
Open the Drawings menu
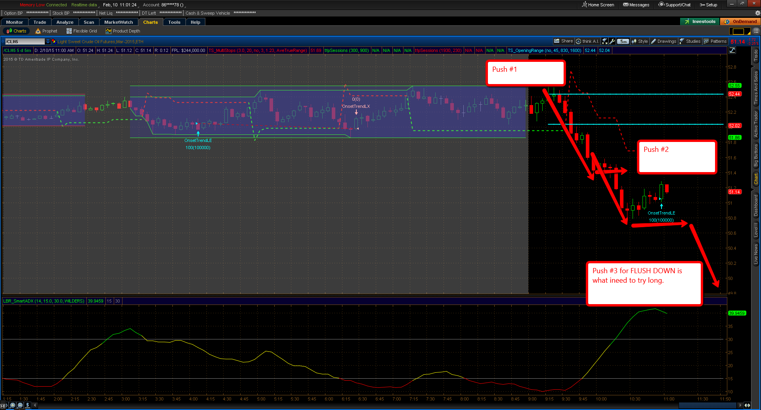[663, 41]
